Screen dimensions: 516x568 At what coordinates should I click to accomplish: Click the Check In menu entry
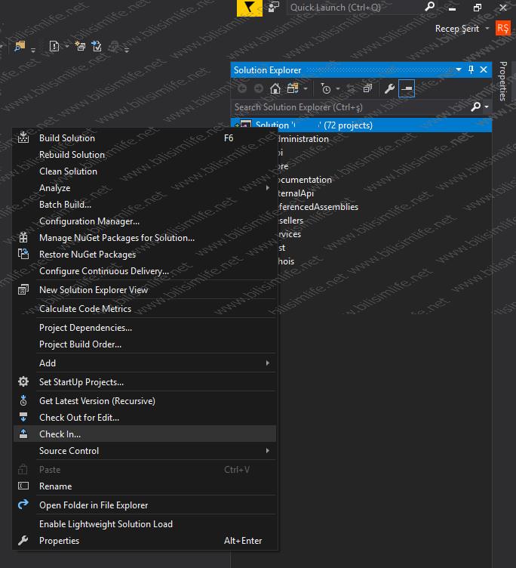pyautogui.click(x=145, y=434)
